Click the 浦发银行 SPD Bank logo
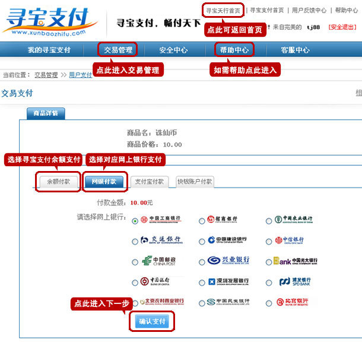The height and width of the screenshot is (342, 362). pyautogui.click(x=294, y=281)
